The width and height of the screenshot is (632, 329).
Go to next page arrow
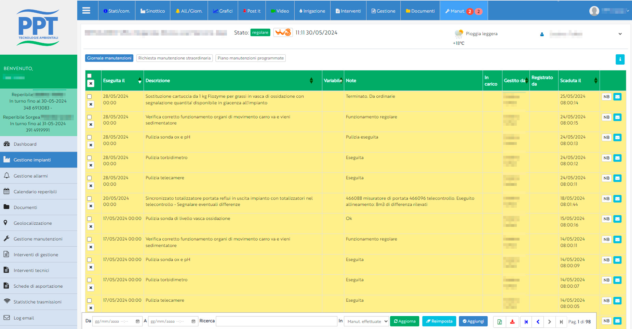(x=550, y=321)
